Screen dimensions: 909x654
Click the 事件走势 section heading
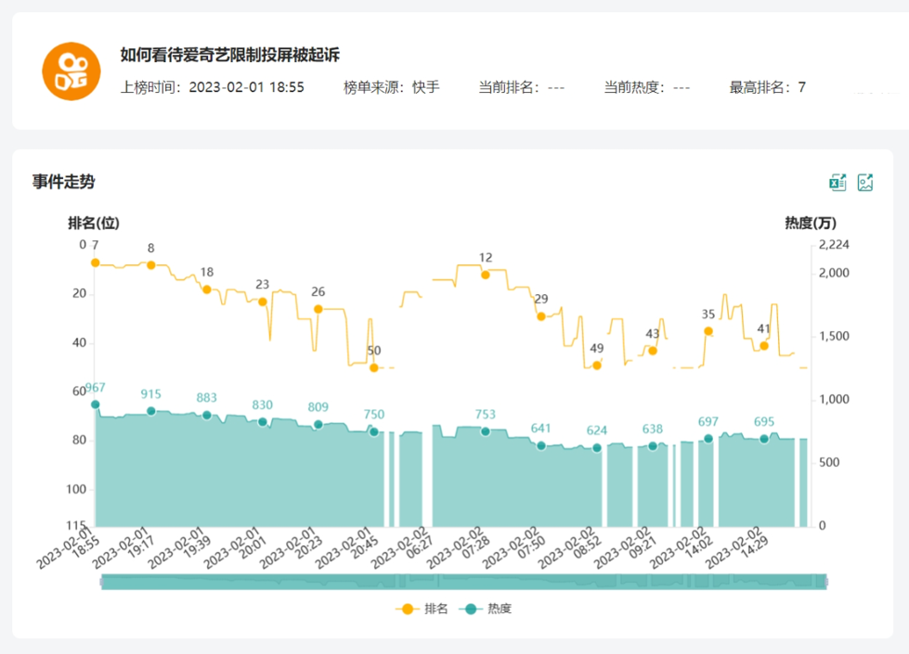click(63, 182)
